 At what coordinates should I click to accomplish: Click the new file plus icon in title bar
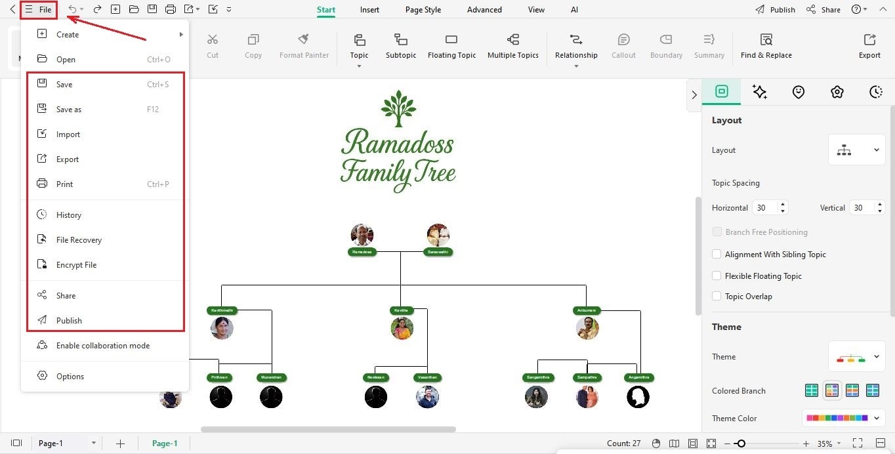[x=115, y=9]
